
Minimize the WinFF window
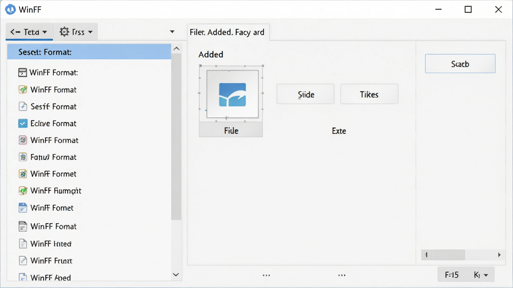click(x=438, y=9)
